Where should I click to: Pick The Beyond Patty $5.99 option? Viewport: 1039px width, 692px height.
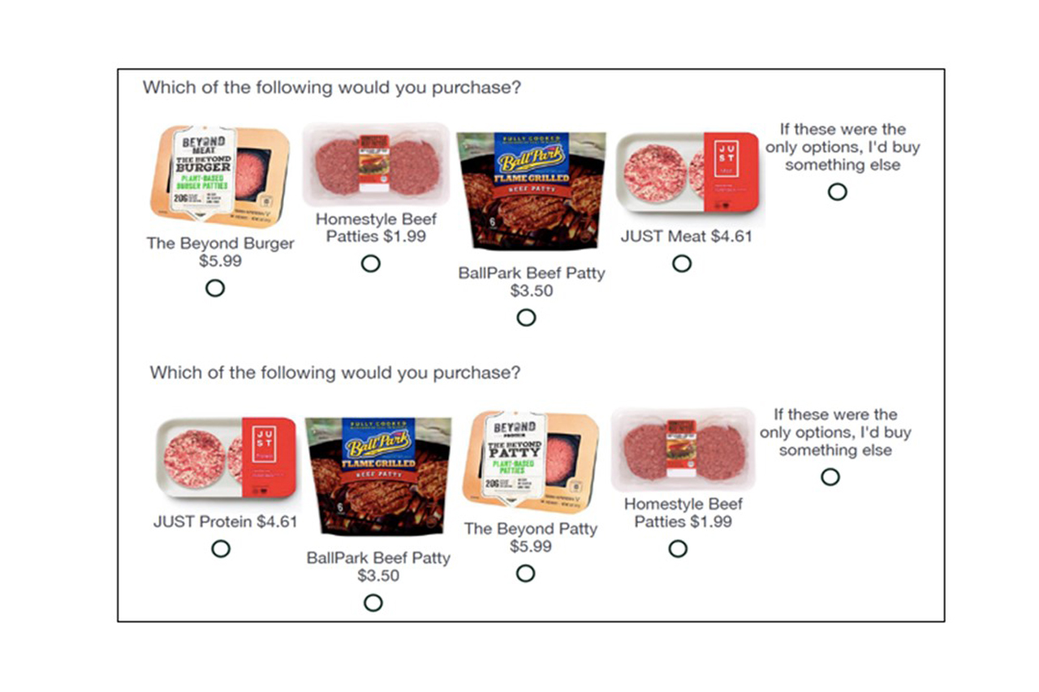tap(525, 574)
